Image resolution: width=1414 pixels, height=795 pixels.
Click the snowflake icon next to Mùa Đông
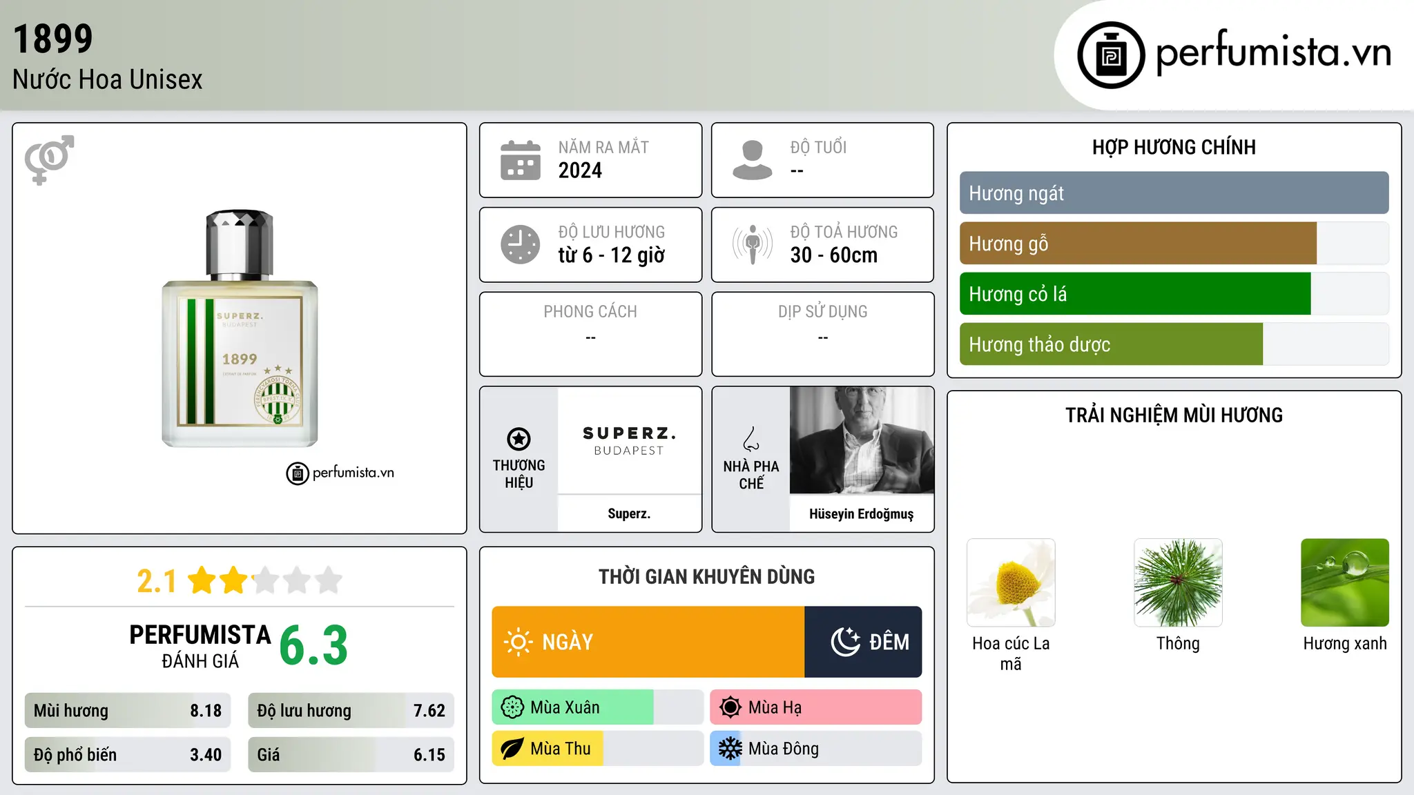click(730, 749)
